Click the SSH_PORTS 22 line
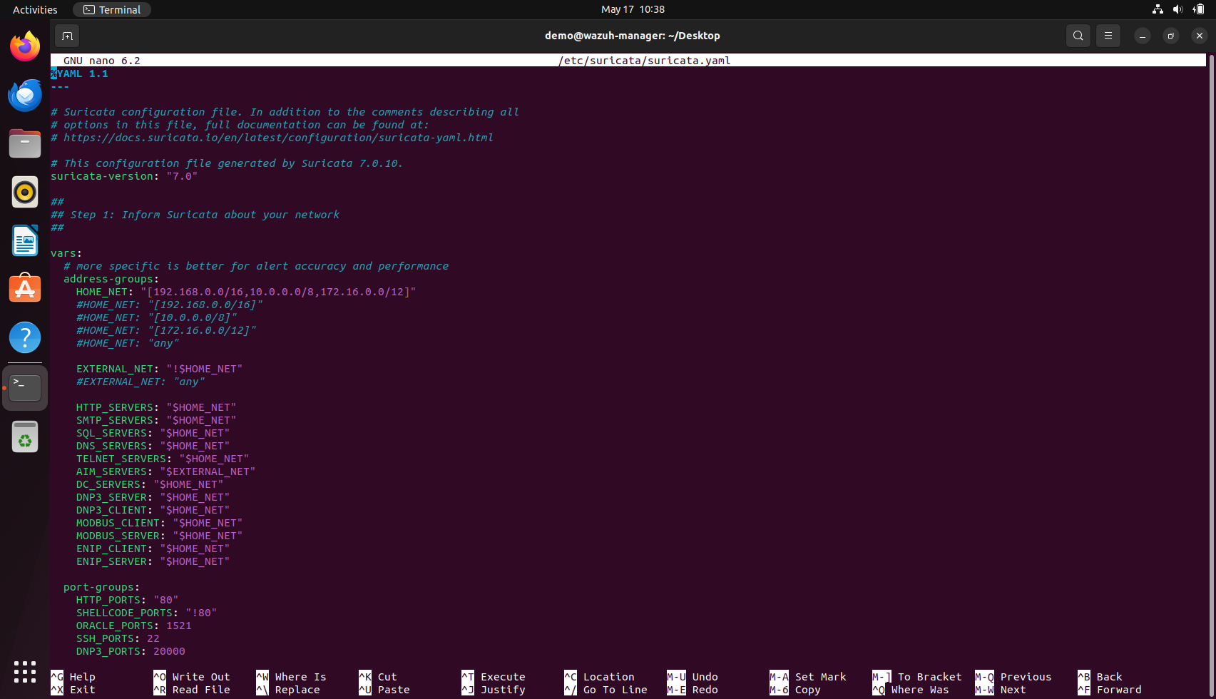Image resolution: width=1216 pixels, height=699 pixels. pyautogui.click(x=118, y=638)
